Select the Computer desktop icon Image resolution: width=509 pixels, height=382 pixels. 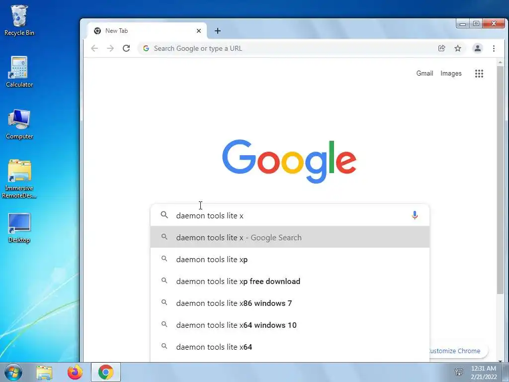[19, 124]
